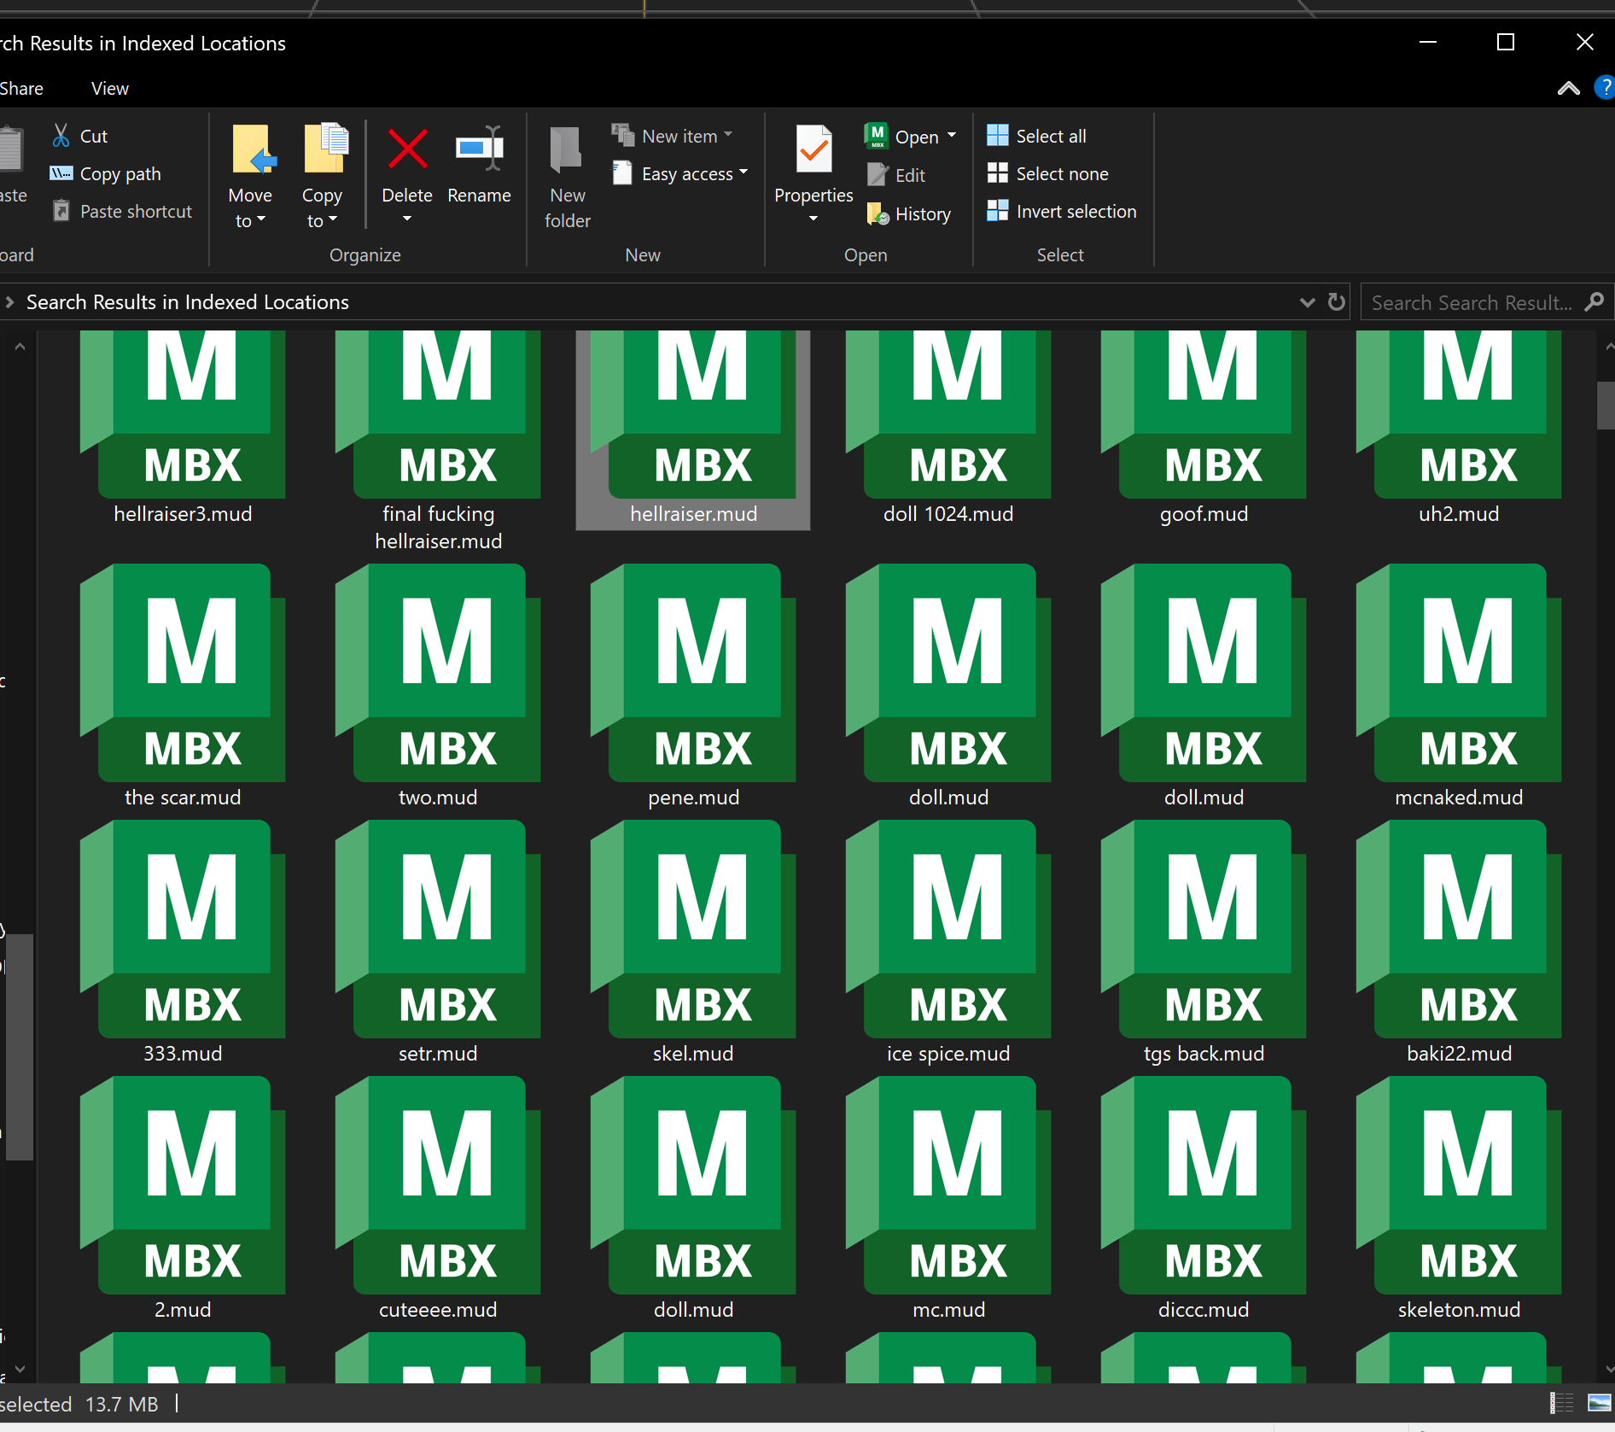Open the Share ribbon tab
Image resolution: width=1615 pixels, height=1432 pixels.
tap(21, 88)
